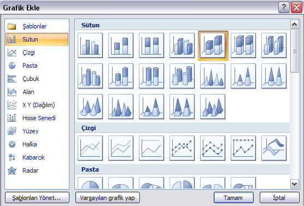Open help with the question mark button
Screen dimensions: 304x206
click(284, 8)
